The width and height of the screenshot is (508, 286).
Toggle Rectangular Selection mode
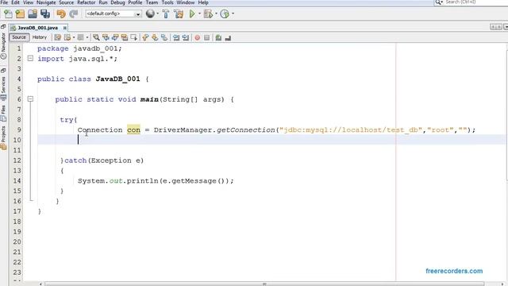tap(133, 37)
